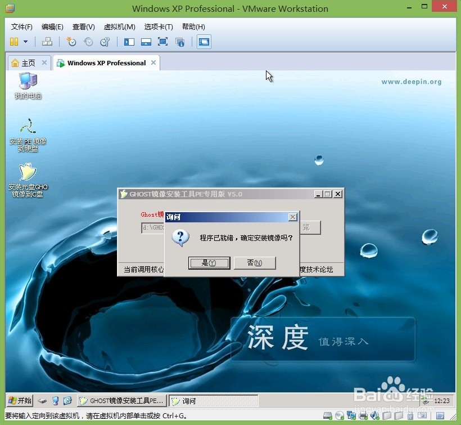The width and height of the screenshot is (461, 425).
Task: Activate GHOST镜像安装工具PE taskbar button
Action: coord(122,401)
